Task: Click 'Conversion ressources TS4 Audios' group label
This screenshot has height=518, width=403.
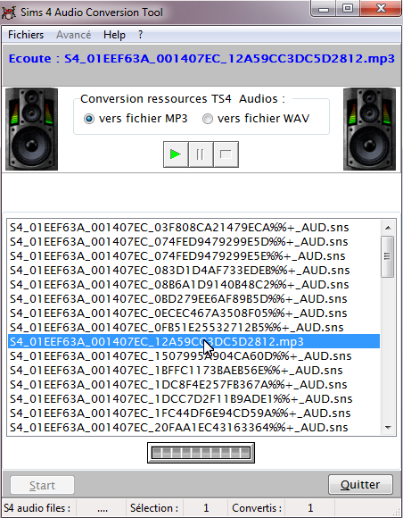Action: point(183,99)
